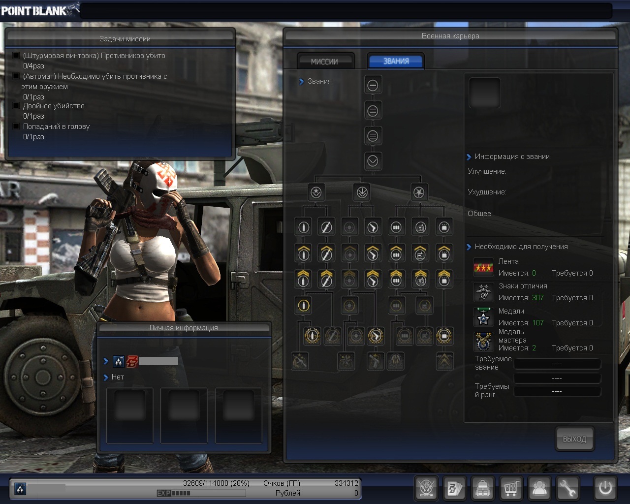630x504 pixels.
Task: Select the middle branch double-arrow rank badge
Action: 362,192
